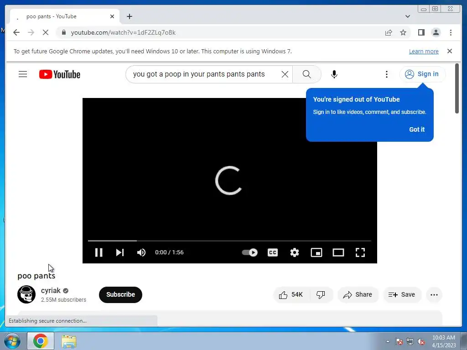Like the video with 54K likes

[x=291, y=295]
